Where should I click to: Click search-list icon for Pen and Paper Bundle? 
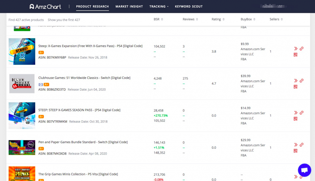(296, 151)
